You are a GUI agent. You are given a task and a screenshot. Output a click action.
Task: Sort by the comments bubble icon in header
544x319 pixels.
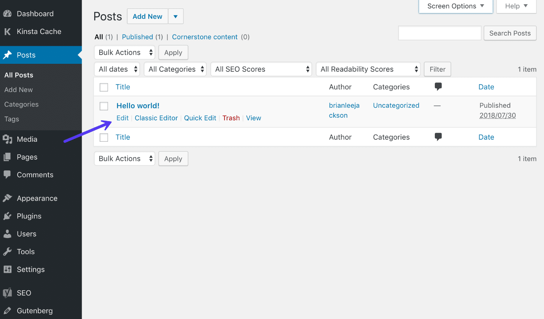tap(438, 87)
